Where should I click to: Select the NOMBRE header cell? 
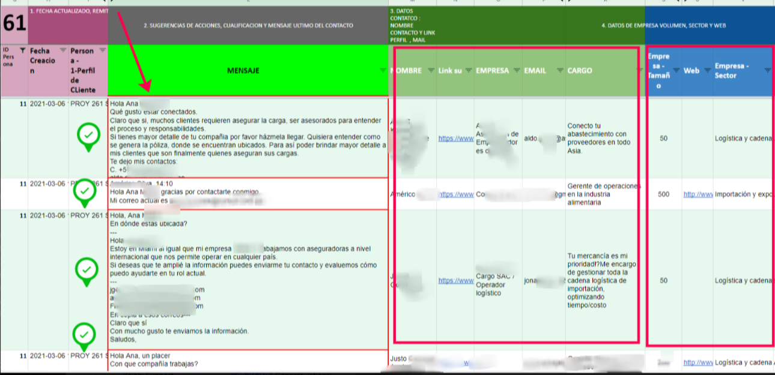tap(413, 70)
